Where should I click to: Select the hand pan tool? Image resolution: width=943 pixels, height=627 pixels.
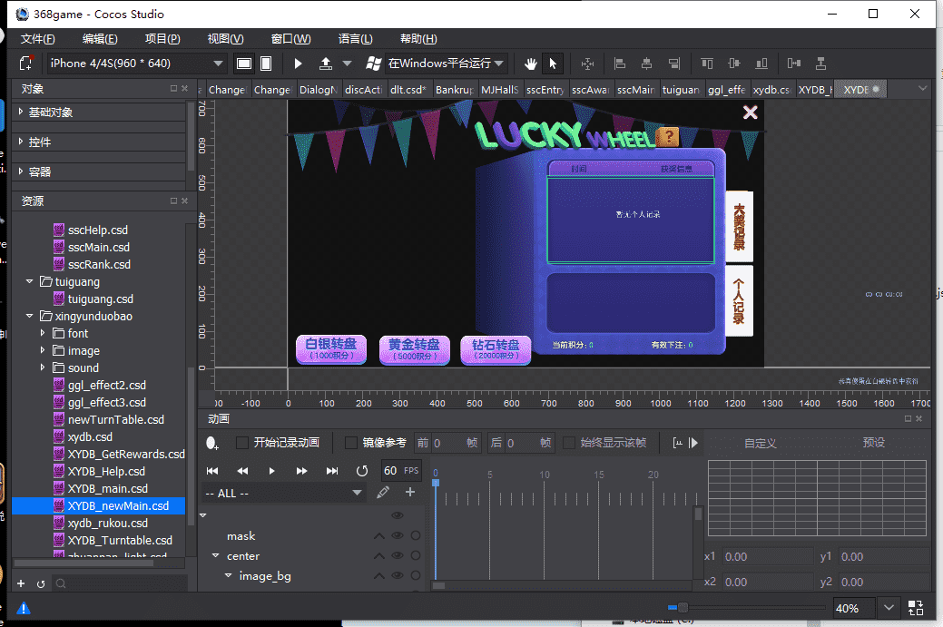point(531,64)
